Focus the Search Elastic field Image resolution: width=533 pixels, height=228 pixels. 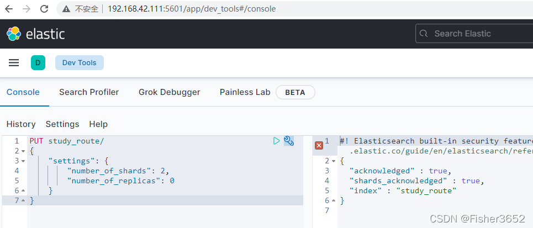coord(474,34)
